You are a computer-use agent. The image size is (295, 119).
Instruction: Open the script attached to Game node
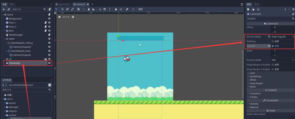[x=50, y=15]
